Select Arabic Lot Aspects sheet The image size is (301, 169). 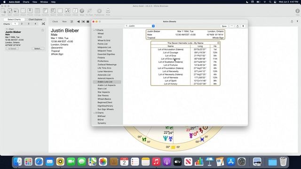tap(107, 85)
